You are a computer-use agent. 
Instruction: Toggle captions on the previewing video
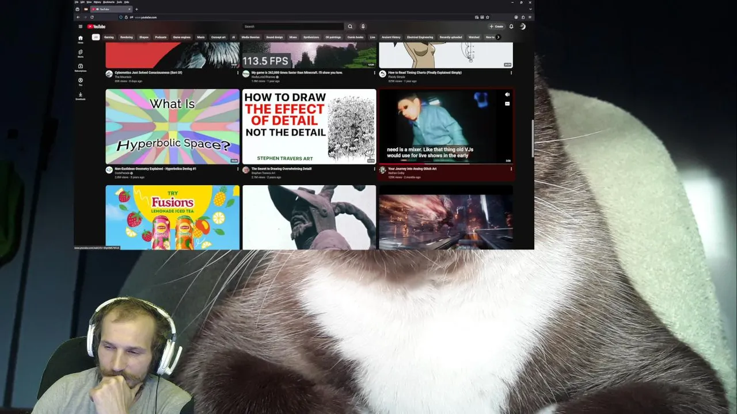(x=507, y=104)
